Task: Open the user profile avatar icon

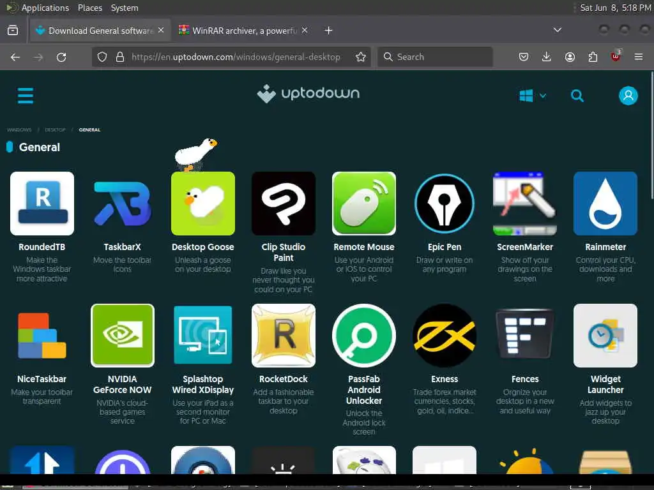Action: click(x=628, y=96)
